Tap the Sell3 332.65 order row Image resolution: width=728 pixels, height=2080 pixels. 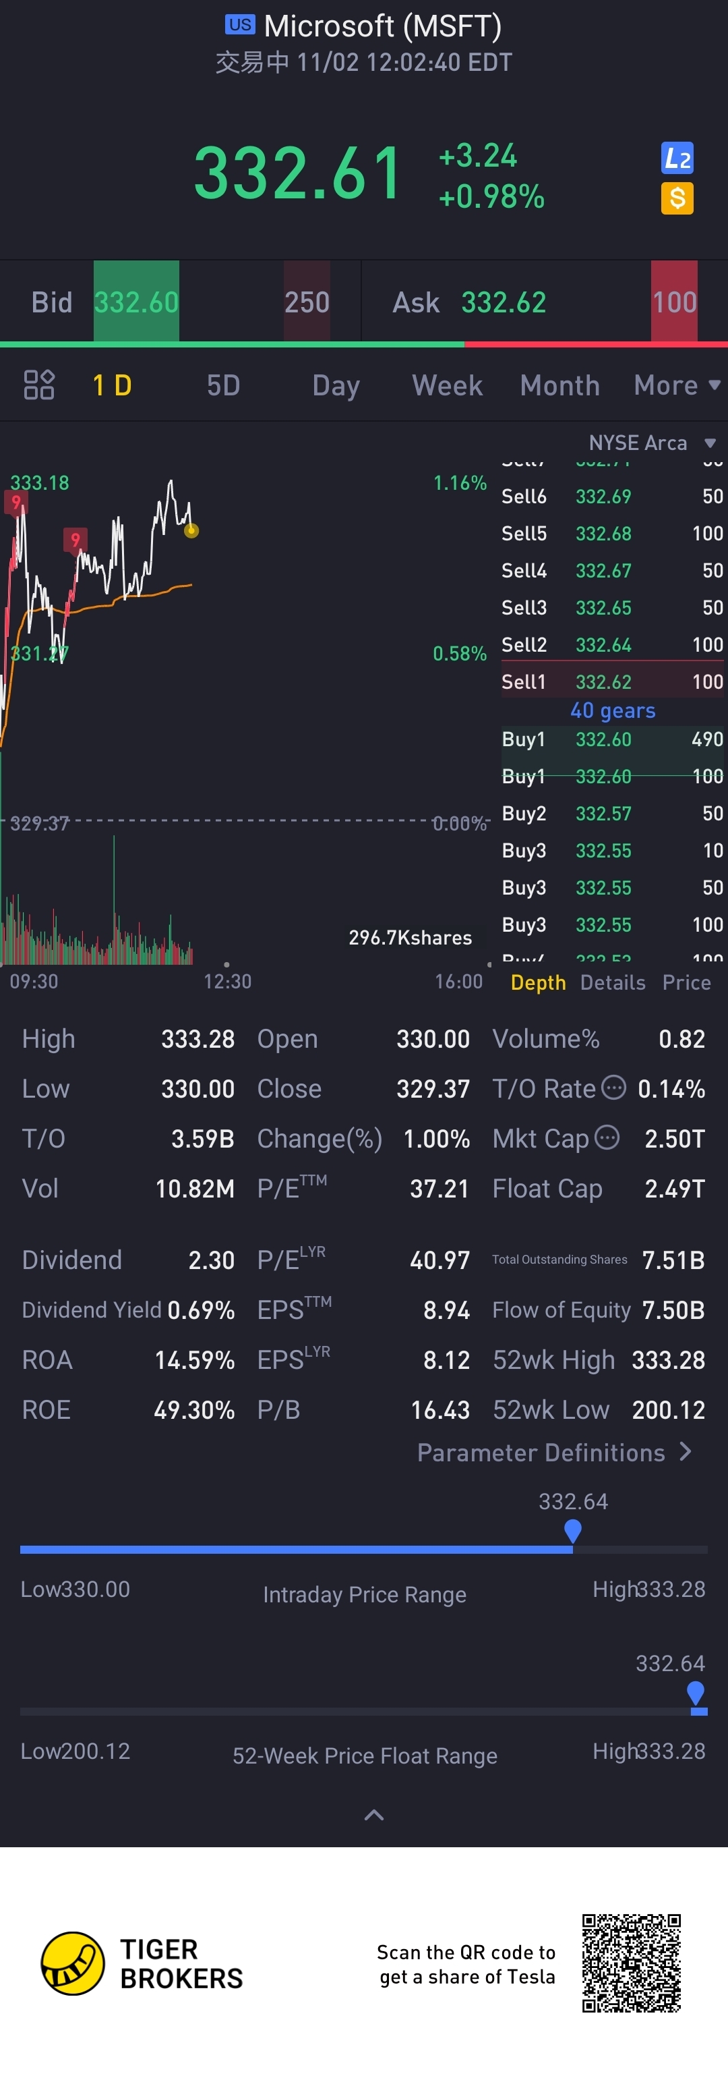click(613, 607)
